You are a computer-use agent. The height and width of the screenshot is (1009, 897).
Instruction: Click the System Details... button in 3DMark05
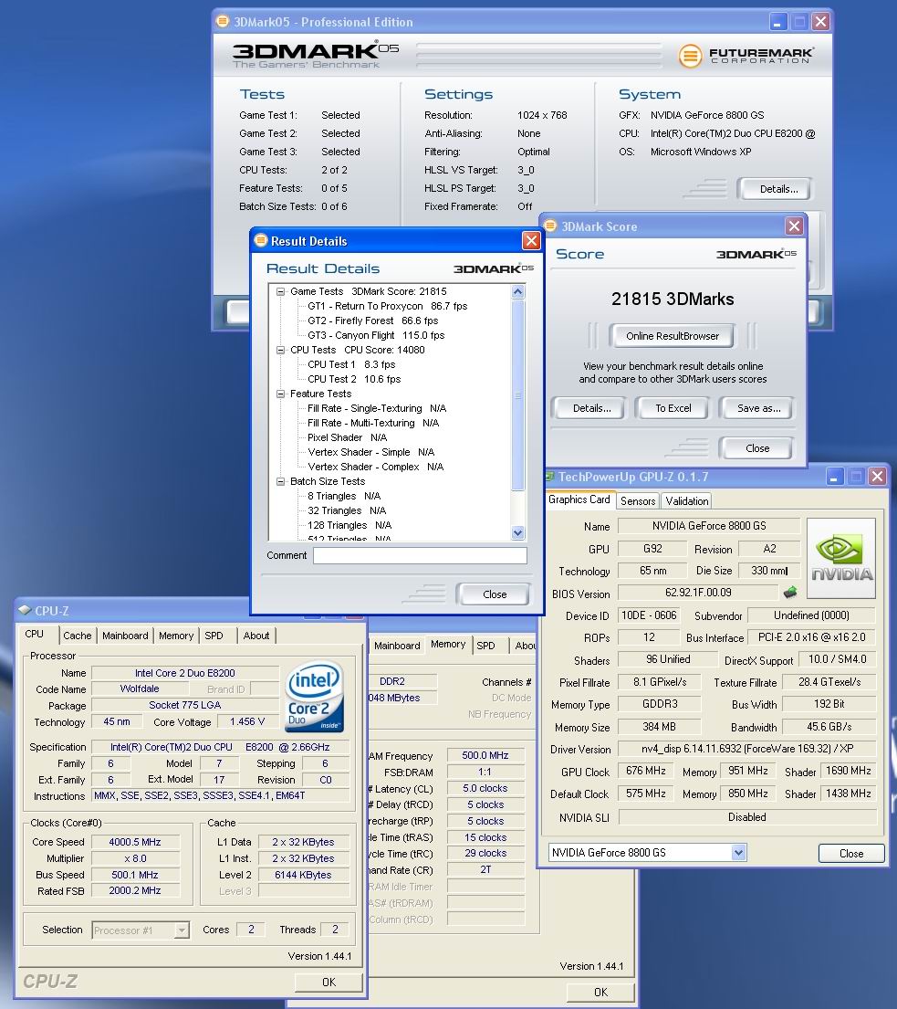(x=778, y=189)
